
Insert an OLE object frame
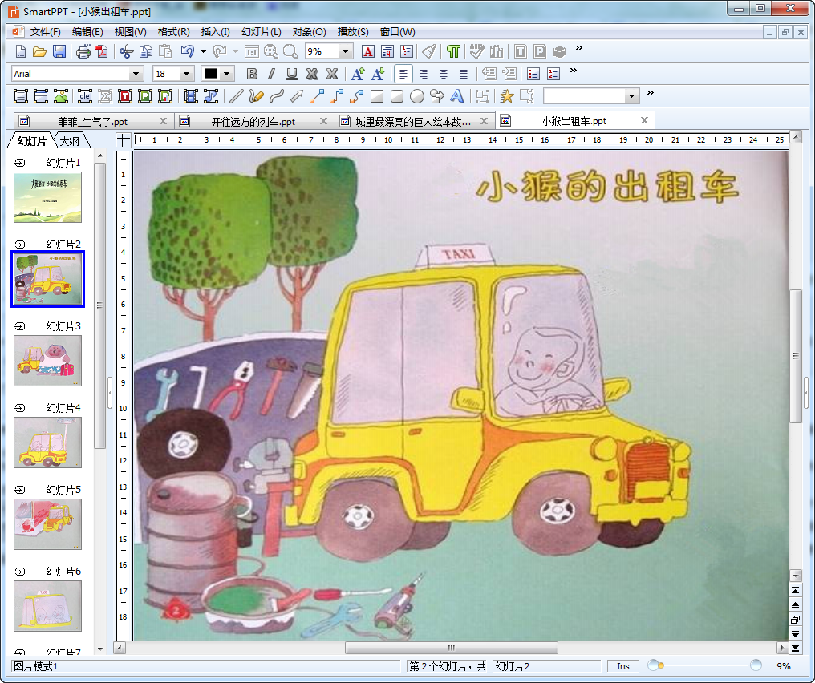(x=85, y=96)
